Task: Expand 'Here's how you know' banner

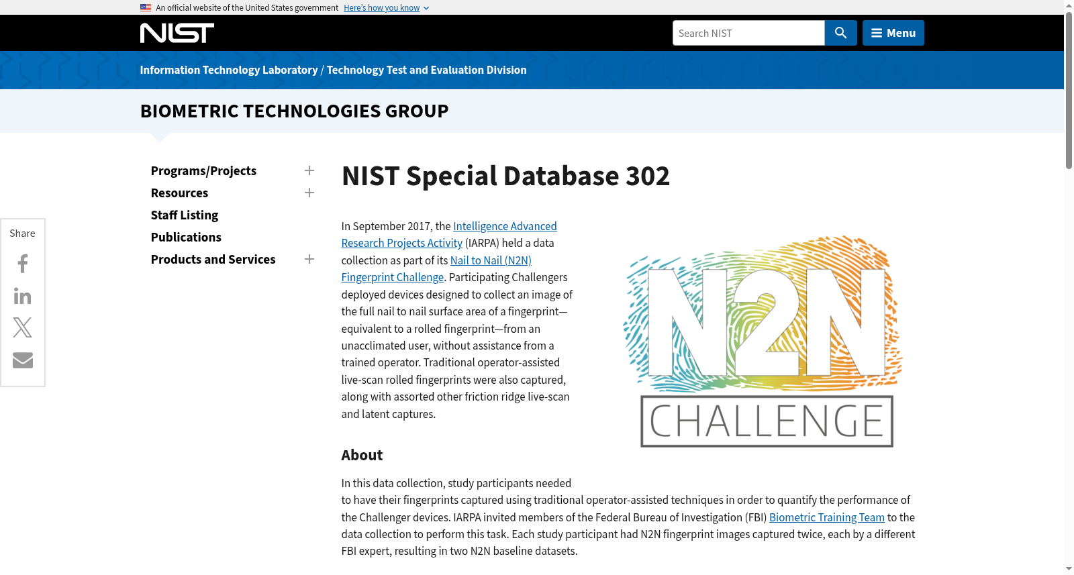Action: [x=386, y=8]
